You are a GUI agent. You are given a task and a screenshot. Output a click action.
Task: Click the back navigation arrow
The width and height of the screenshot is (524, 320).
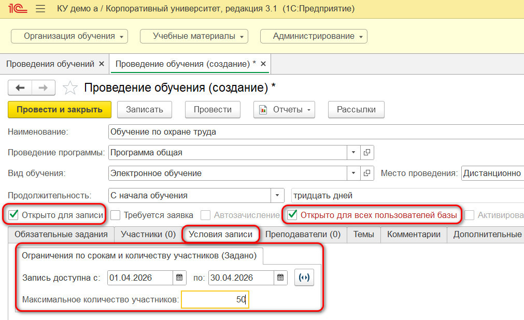(x=20, y=88)
